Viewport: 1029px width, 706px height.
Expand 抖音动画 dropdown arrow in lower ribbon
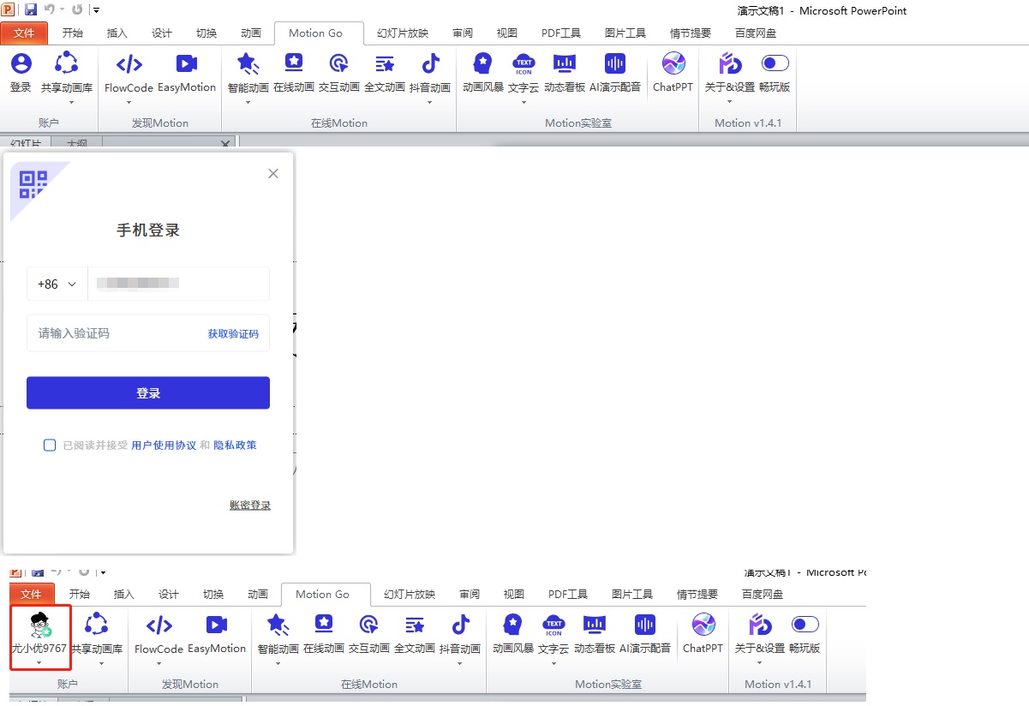point(460,663)
